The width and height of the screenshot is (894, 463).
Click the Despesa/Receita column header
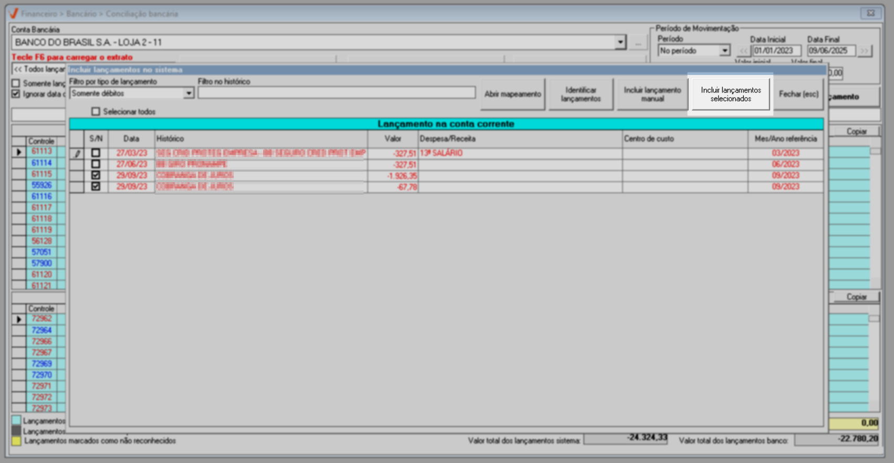coord(520,139)
